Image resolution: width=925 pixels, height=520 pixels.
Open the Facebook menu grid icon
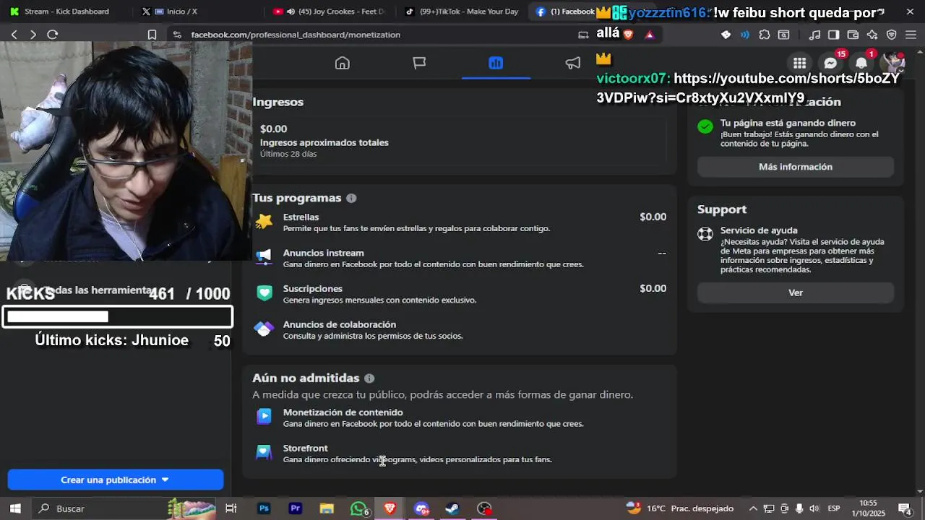coord(799,64)
